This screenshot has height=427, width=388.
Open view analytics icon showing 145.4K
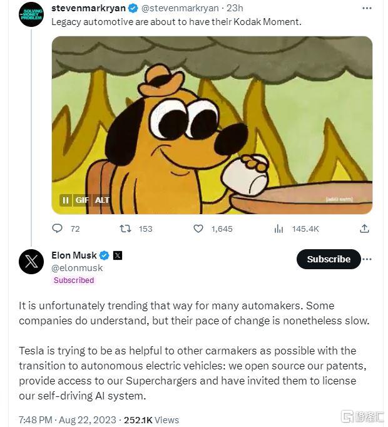pos(279,229)
